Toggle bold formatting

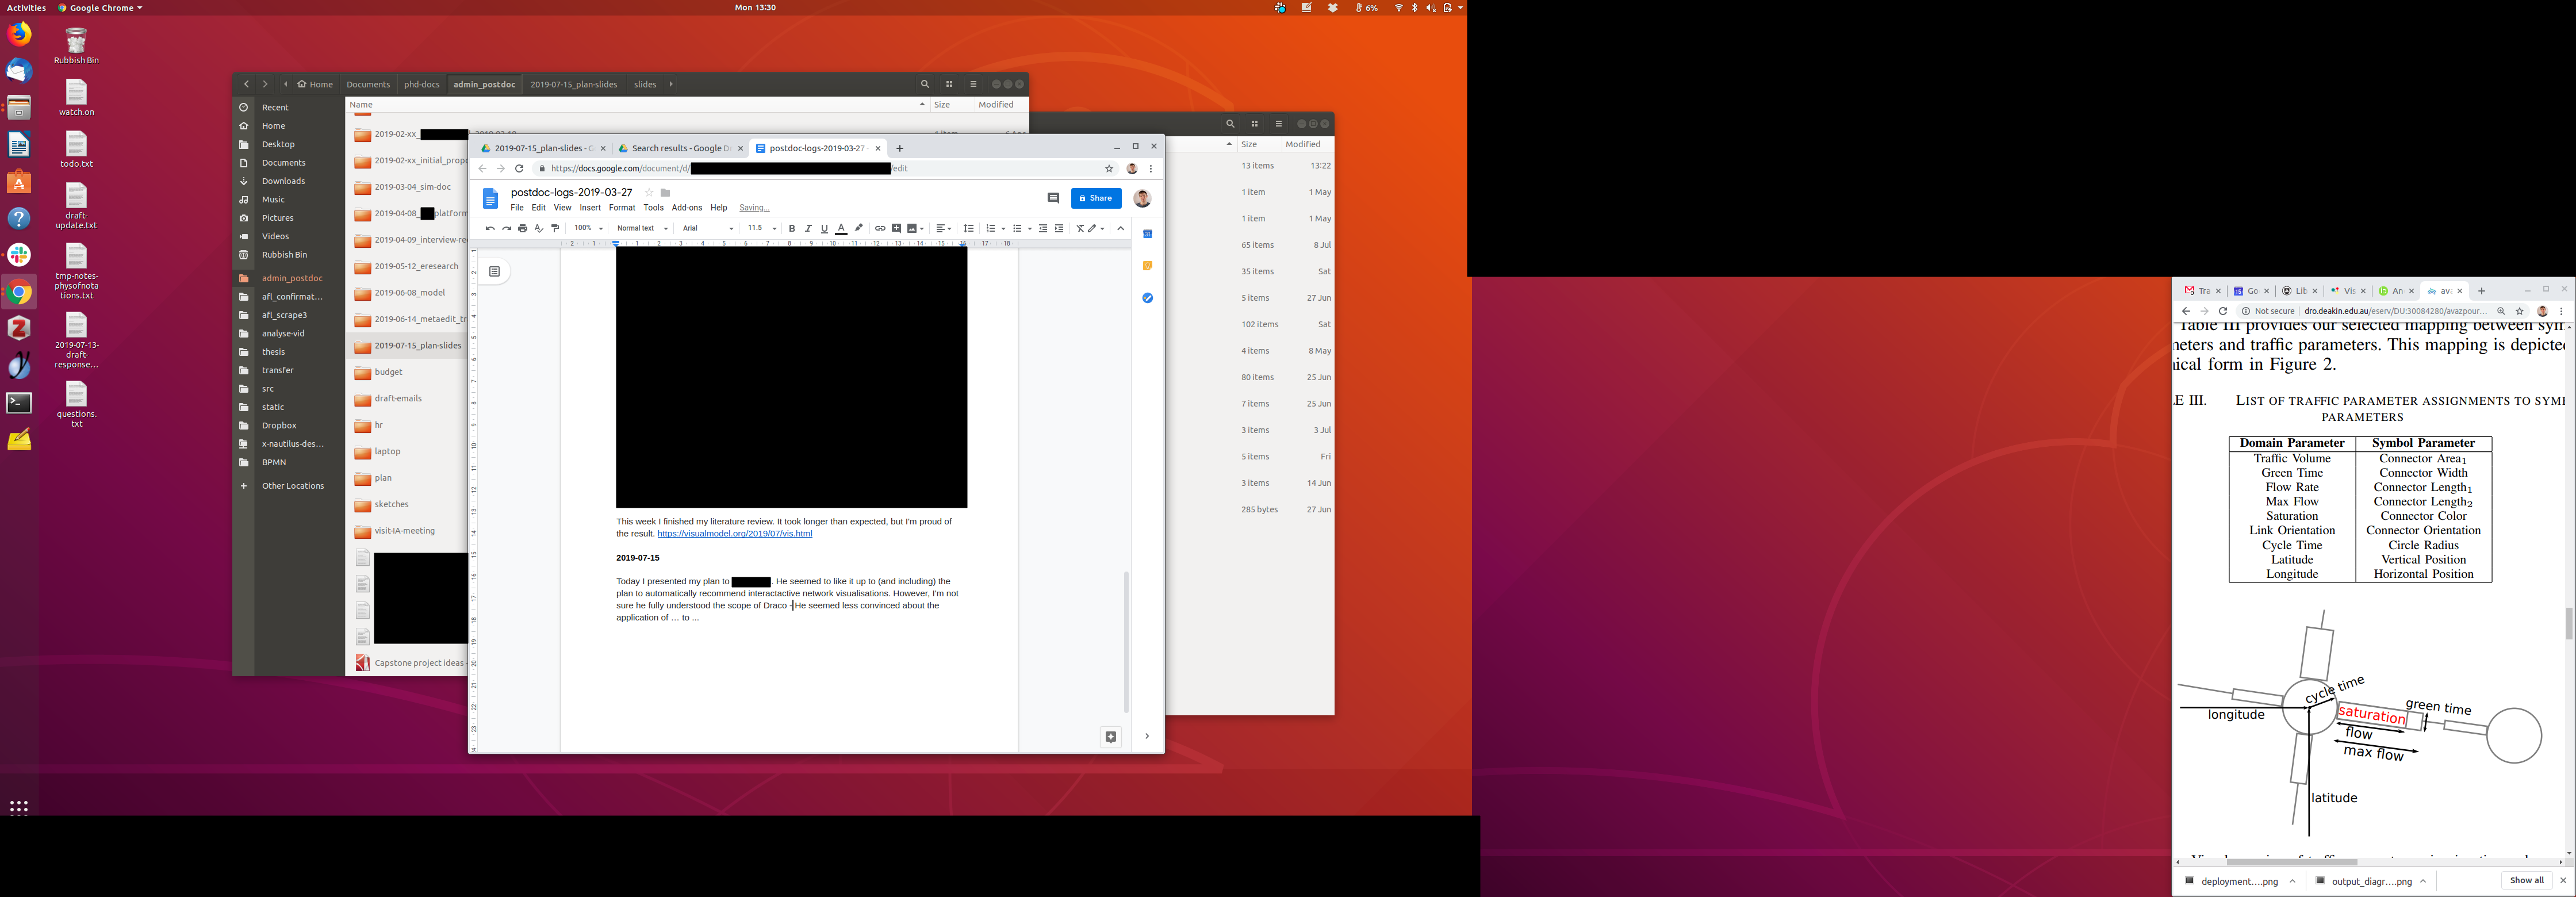(792, 228)
